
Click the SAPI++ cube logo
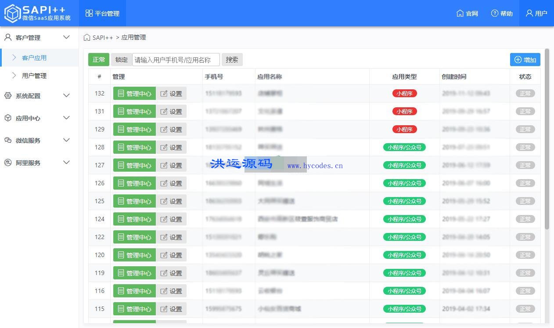coord(13,13)
